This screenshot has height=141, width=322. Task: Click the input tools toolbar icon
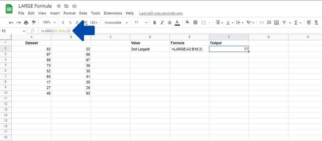click(309, 23)
